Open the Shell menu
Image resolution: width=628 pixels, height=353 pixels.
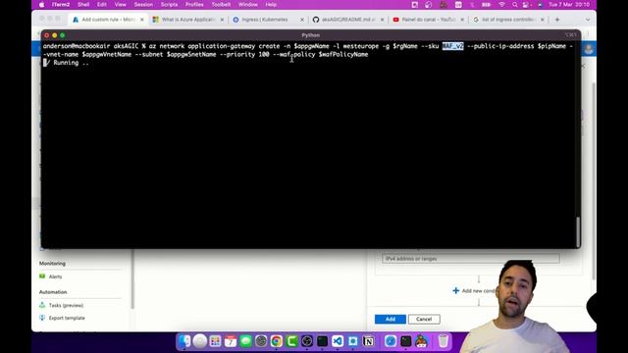pos(83,4)
